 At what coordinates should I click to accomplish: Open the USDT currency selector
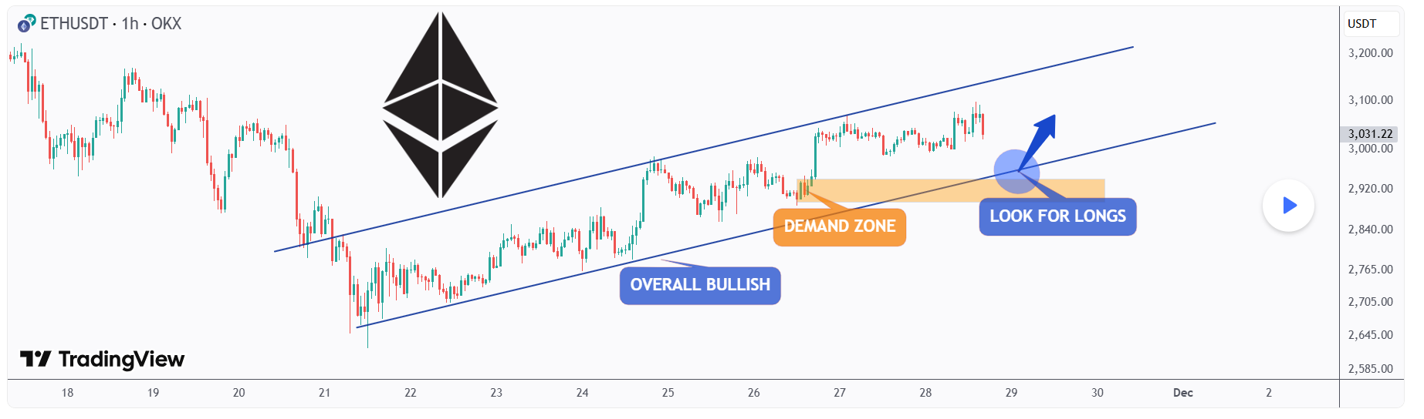tap(1370, 24)
